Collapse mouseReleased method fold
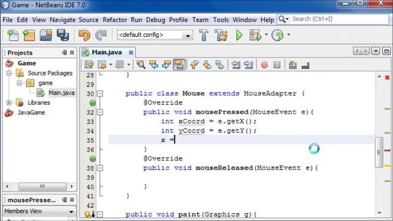This screenshot has height=221, width=393. point(99,168)
